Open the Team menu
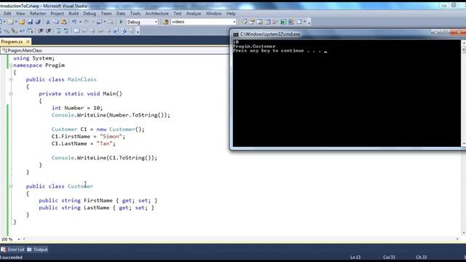This screenshot has width=466, height=262. coord(106,13)
